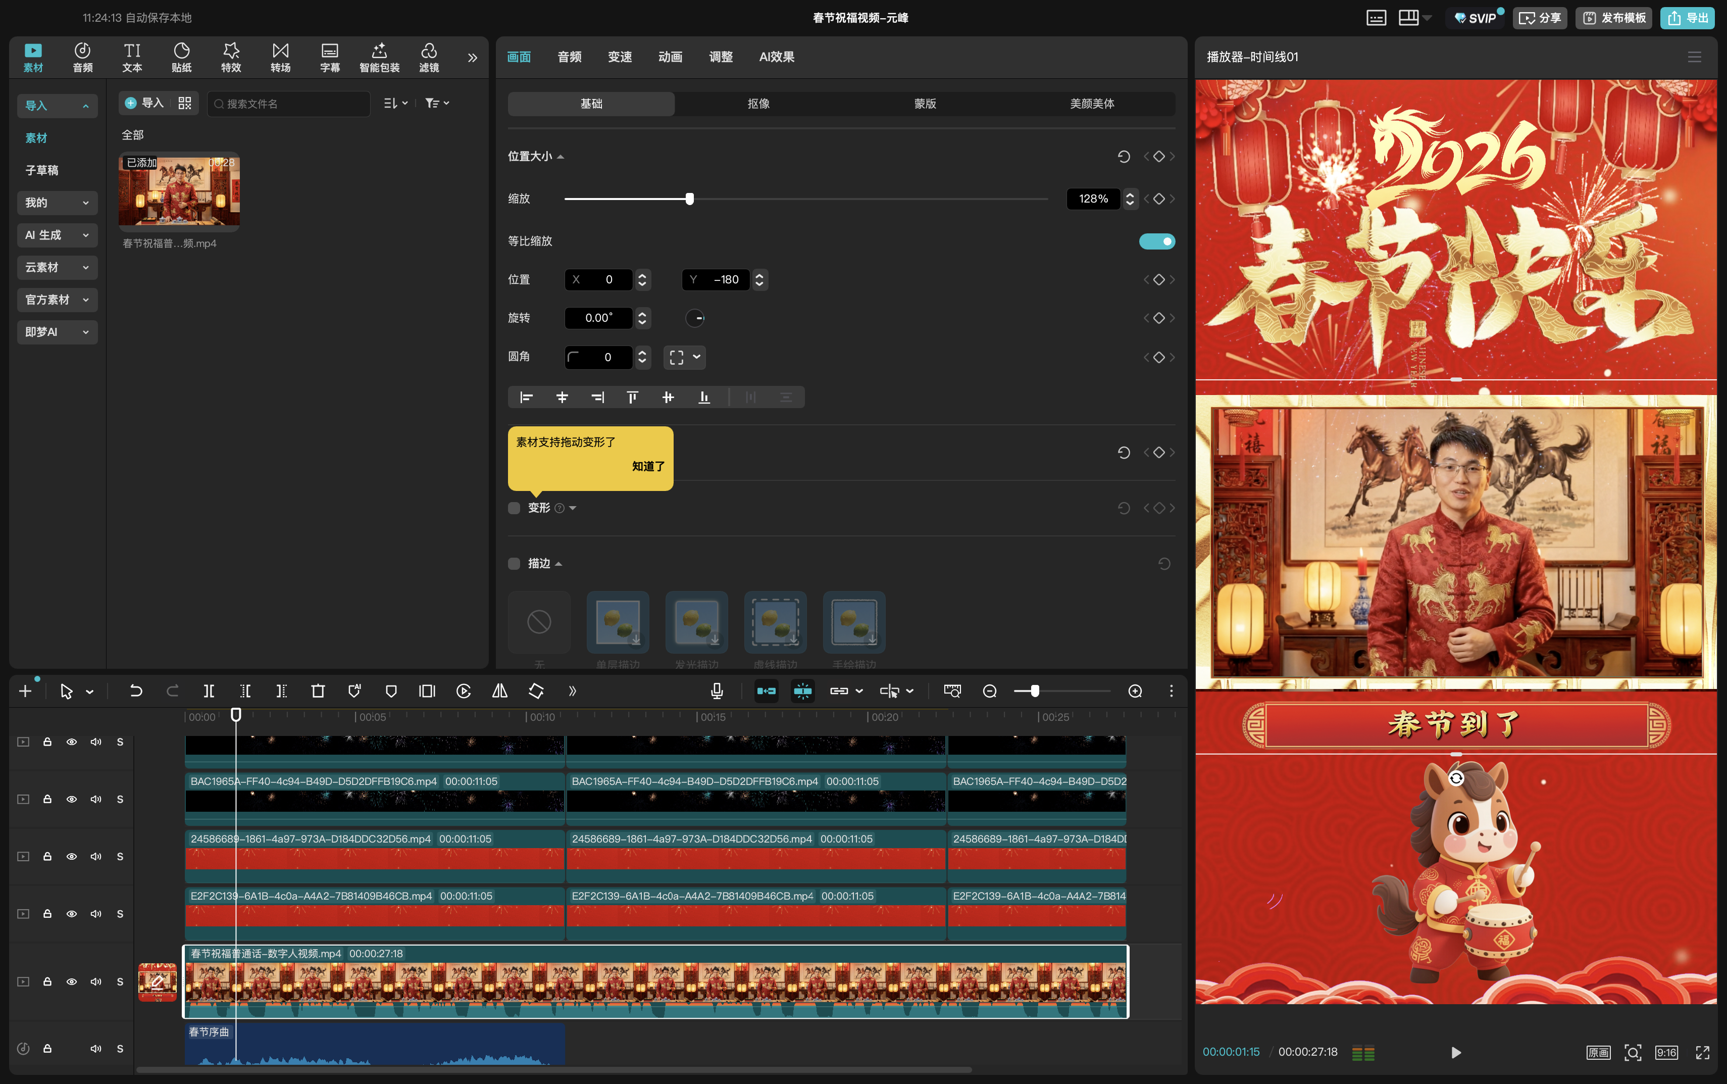This screenshot has height=1084, width=1727.
Task: Click the 导入 import media button
Action: click(x=145, y=103)
